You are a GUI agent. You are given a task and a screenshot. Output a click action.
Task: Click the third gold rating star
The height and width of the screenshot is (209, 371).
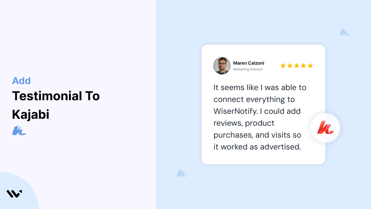coord(297,66)
